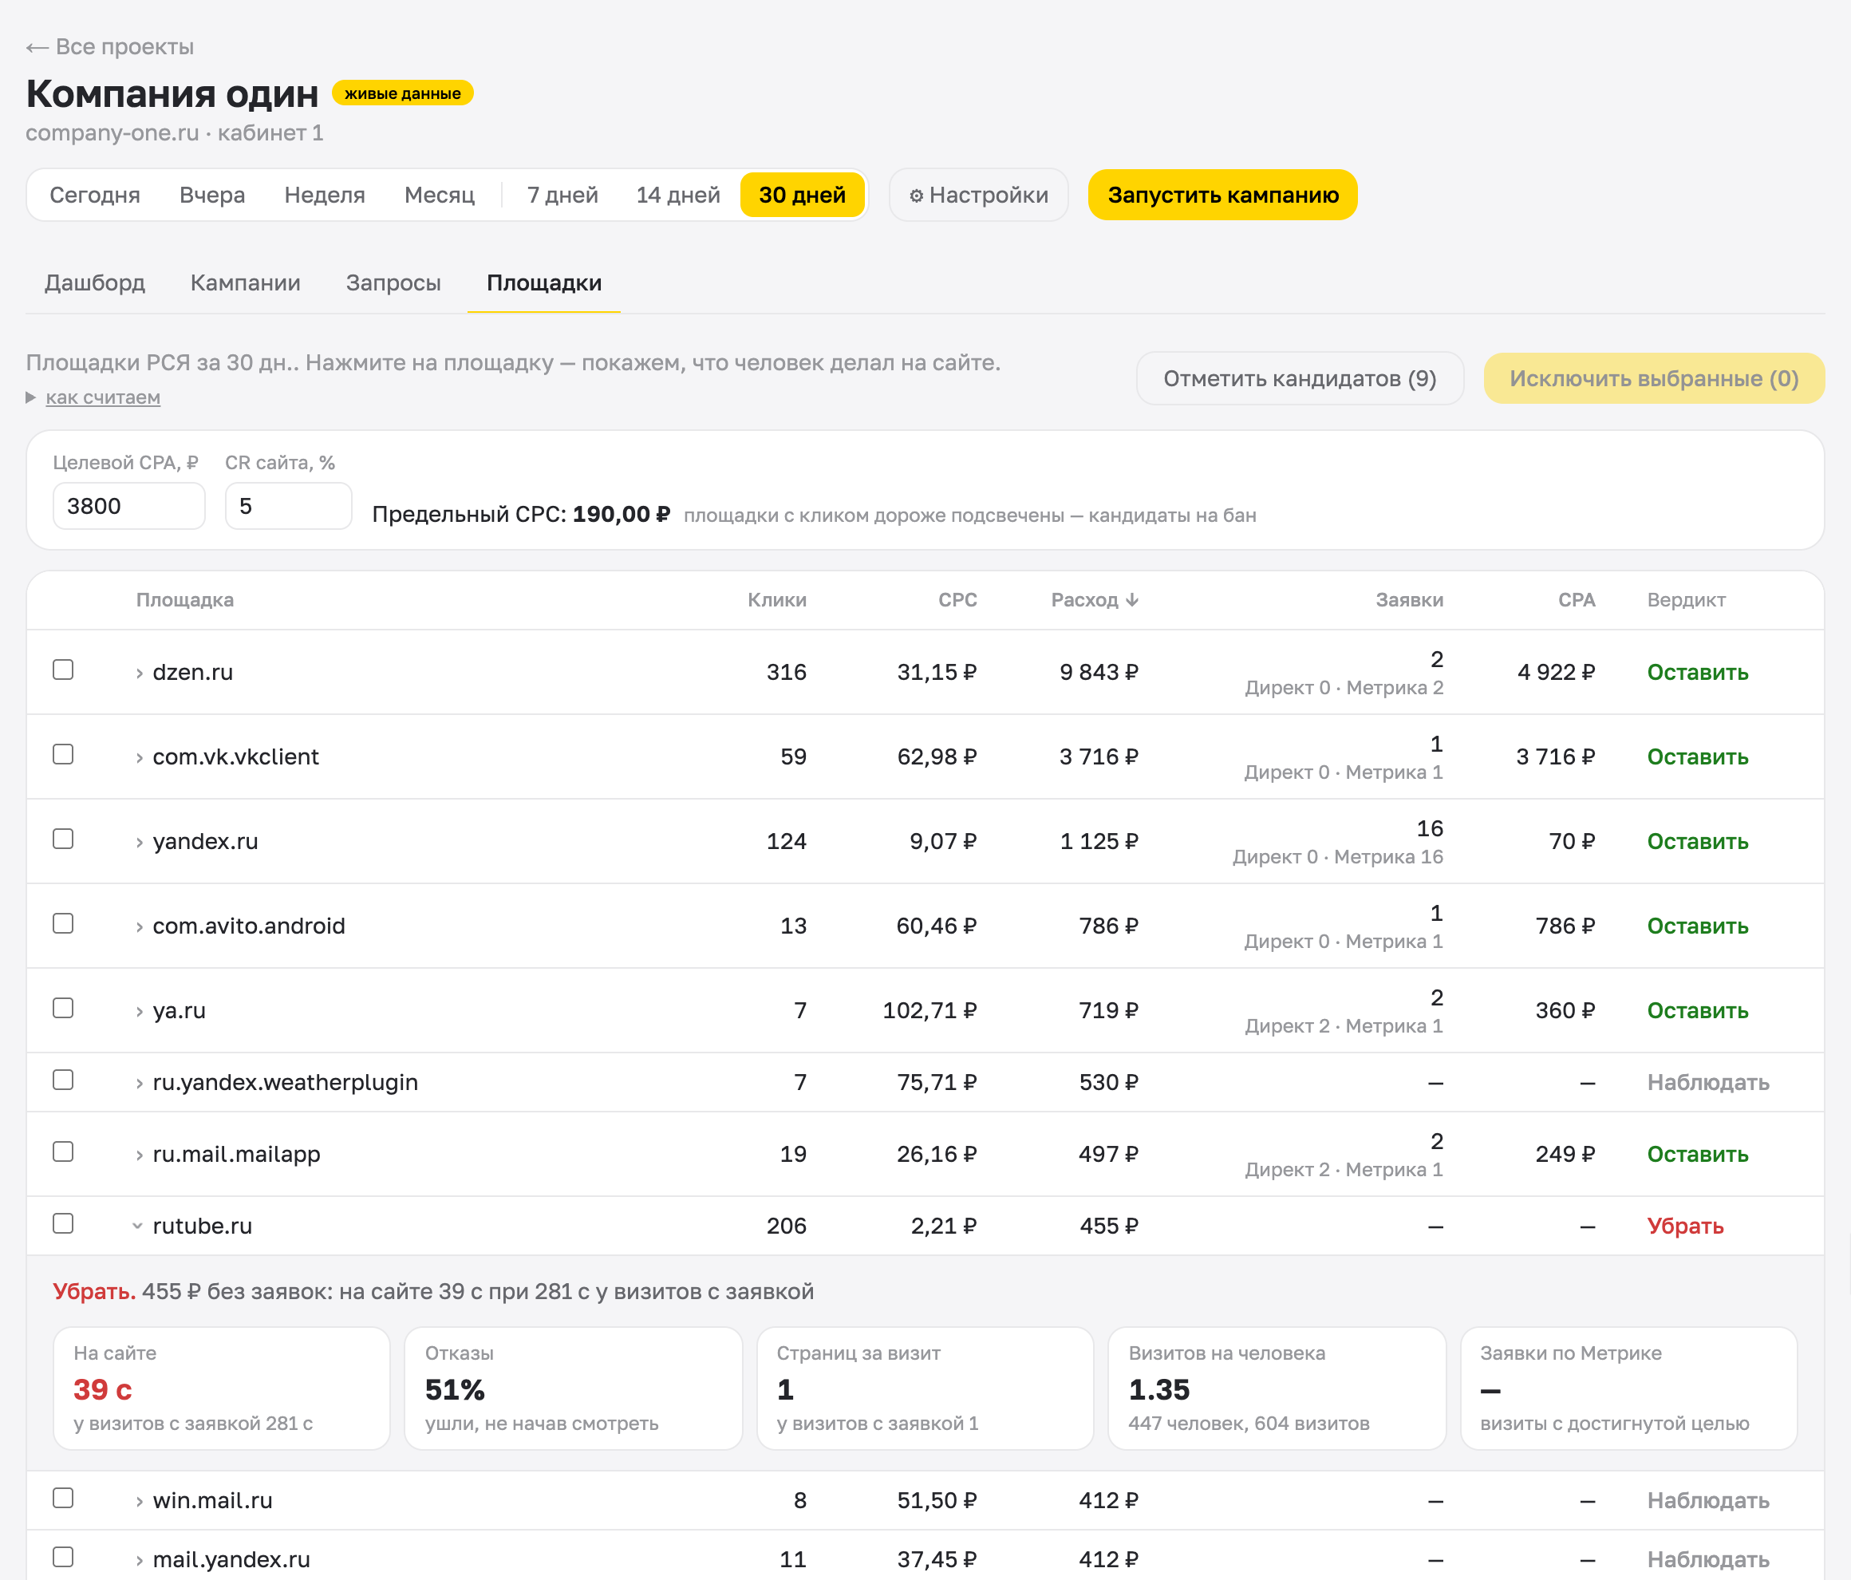Image resolution: width=1851 pixels, height=1580 pixels.
Task: Check the dzen.ru checkbox
Action: click(x=62, y=670)
